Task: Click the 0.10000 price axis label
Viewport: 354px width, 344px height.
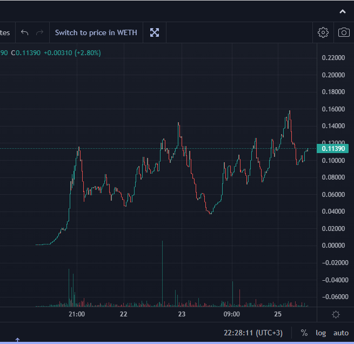Action: [x=333, y=161]
